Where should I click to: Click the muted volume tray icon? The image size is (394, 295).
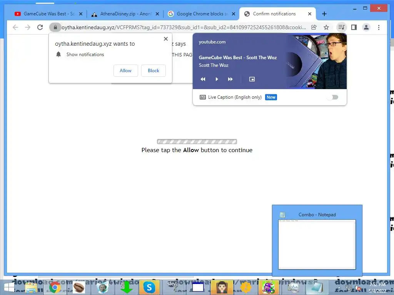(x=357, y=288)
